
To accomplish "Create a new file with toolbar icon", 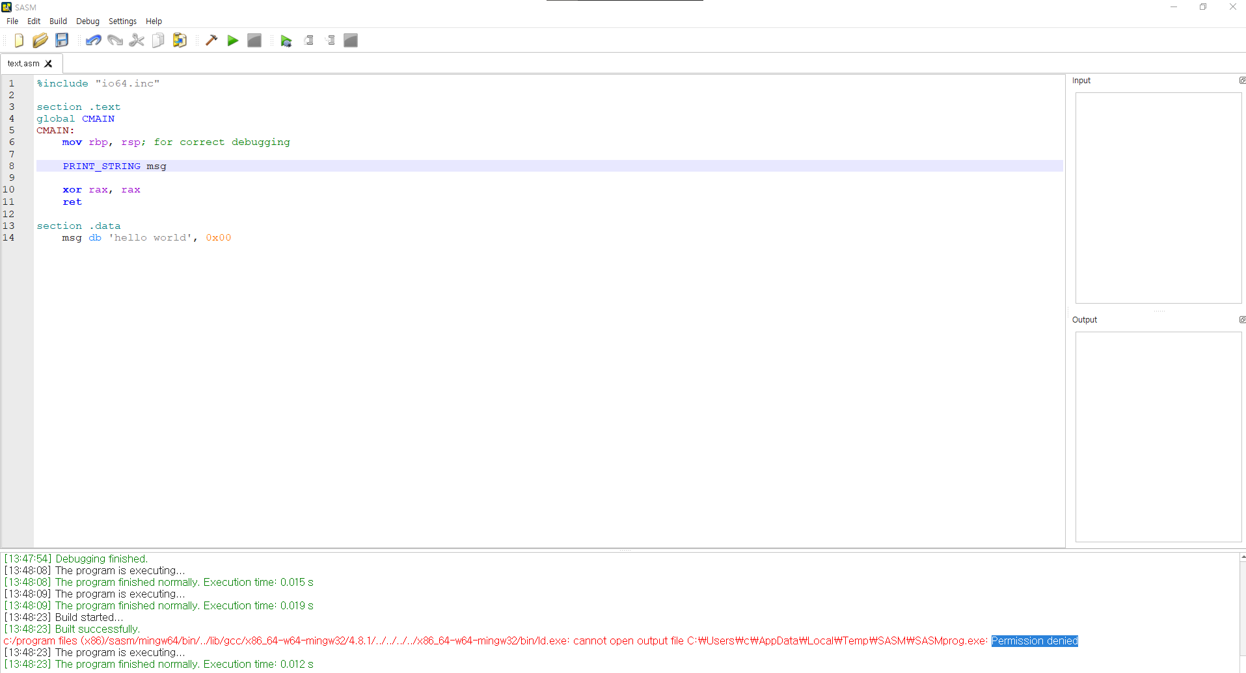I will point(19,40).
